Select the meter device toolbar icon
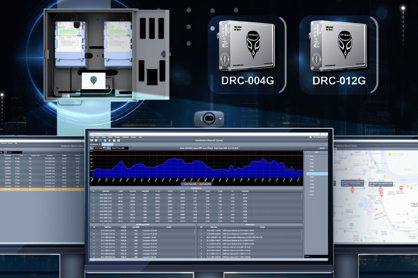 click(x=96, y=140)
